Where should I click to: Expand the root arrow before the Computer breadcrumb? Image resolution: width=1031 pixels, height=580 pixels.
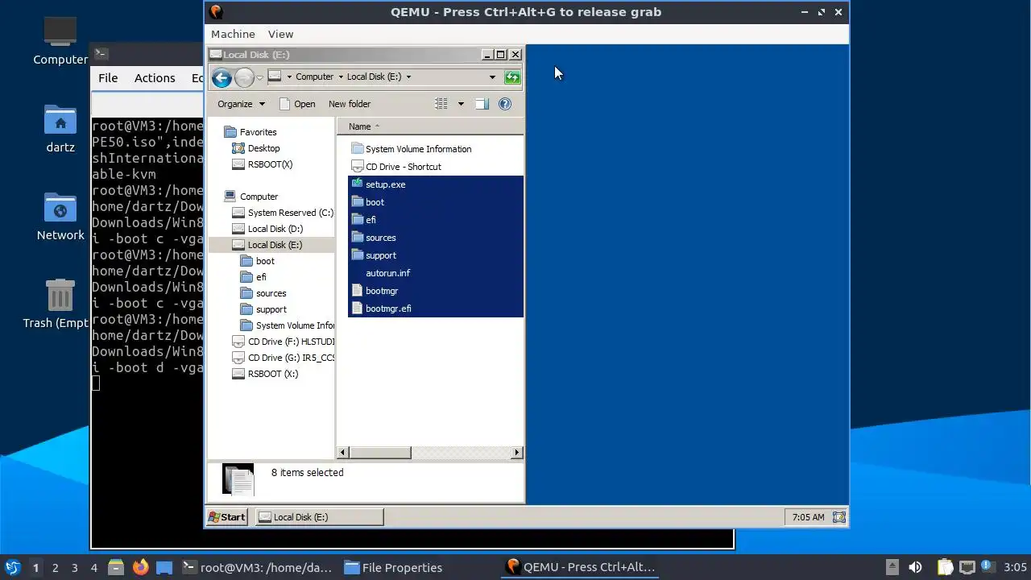(x=289, y=77)
